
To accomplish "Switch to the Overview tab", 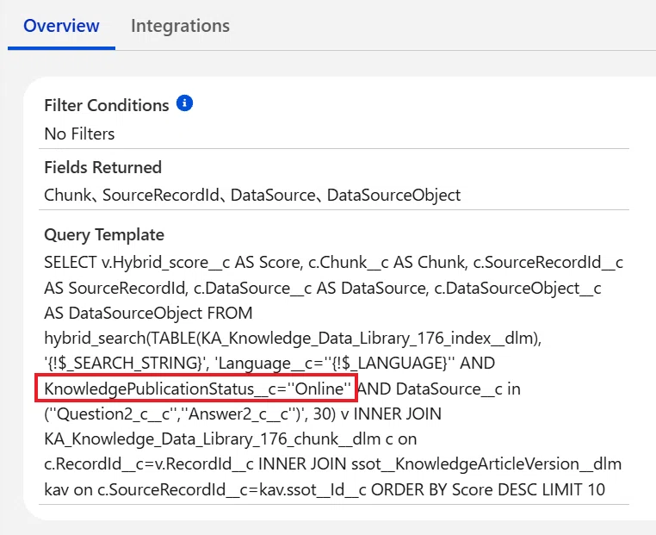I will (61, 26).
